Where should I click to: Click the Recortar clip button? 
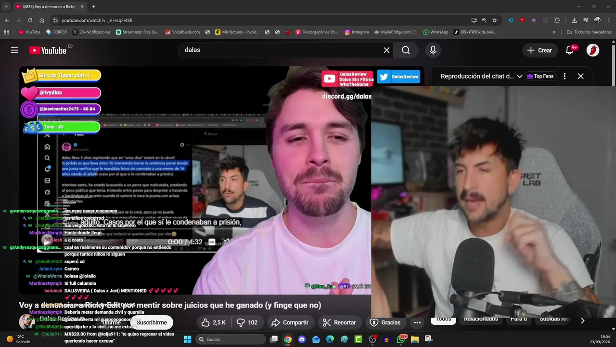pyautogui.click(x=339, y=322)
